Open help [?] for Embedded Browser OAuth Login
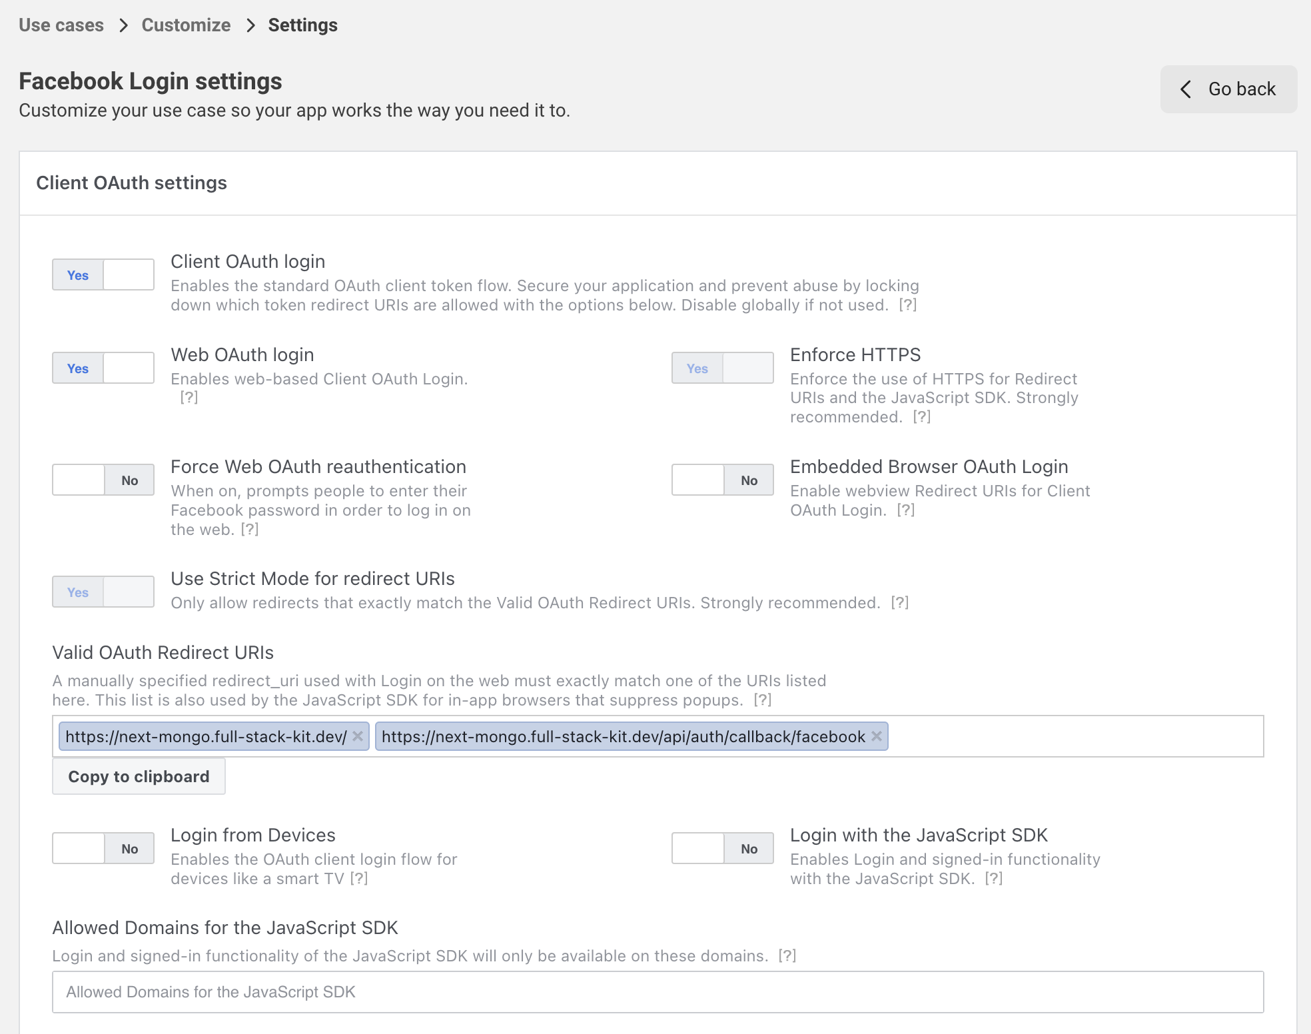Viewport: 1311px width, 1034px height. tap(906, 510)
